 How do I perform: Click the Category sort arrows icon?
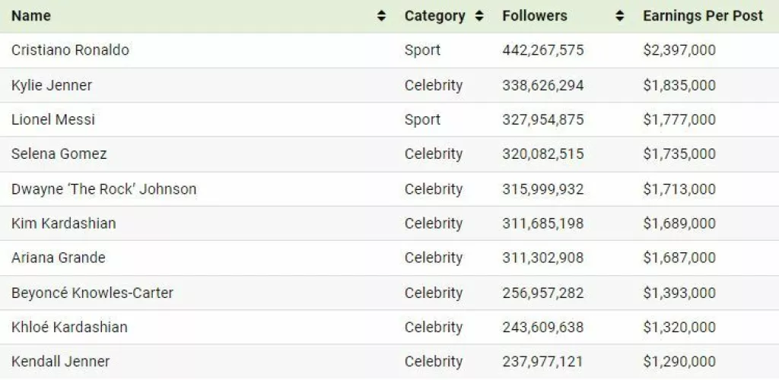tap(479, 16)
